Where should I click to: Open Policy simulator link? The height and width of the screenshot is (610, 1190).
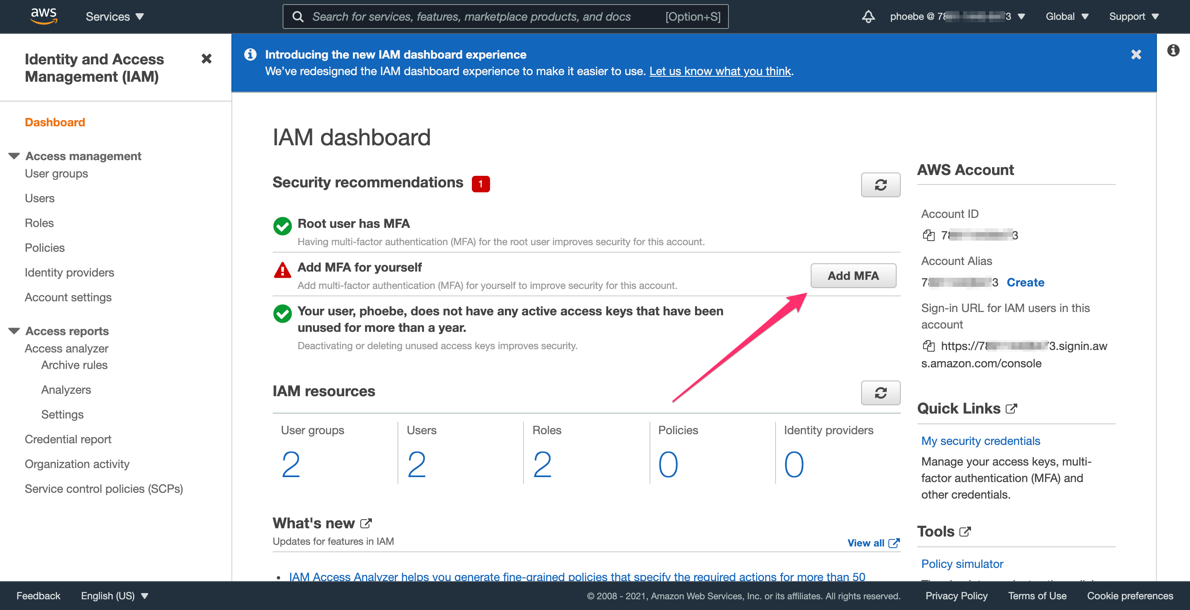tap(962, 564)
